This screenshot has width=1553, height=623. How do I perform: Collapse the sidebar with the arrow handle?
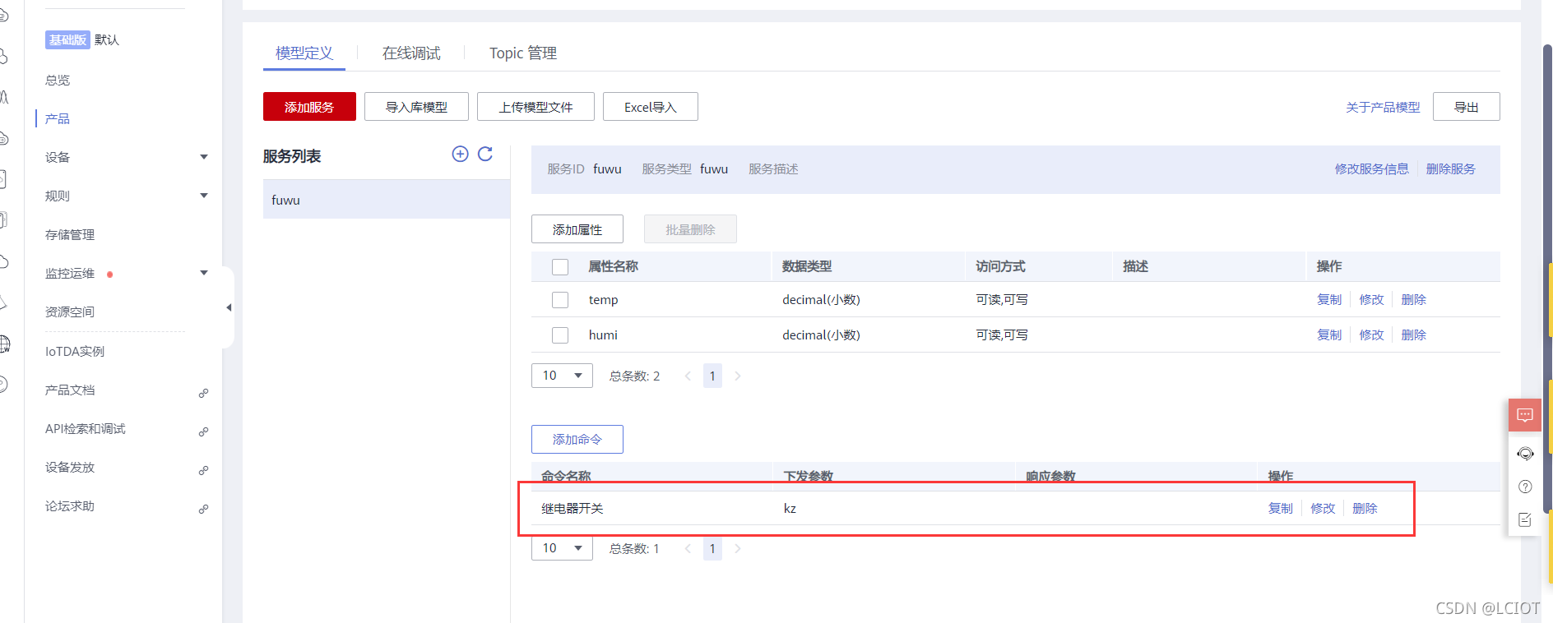coord(229,307)
